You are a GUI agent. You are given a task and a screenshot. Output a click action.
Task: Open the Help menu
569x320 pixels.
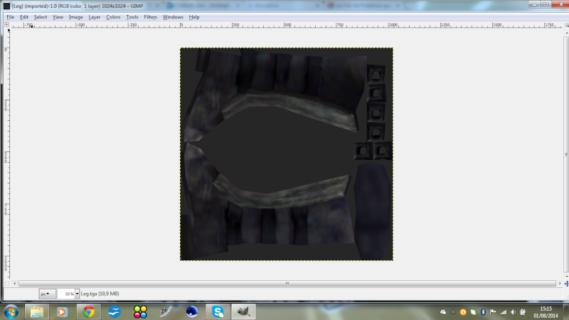coord(194,17)
